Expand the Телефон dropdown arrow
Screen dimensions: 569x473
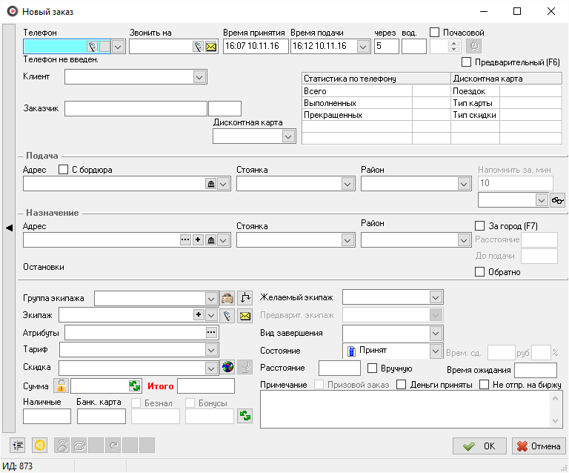click(x=118, y=47)
